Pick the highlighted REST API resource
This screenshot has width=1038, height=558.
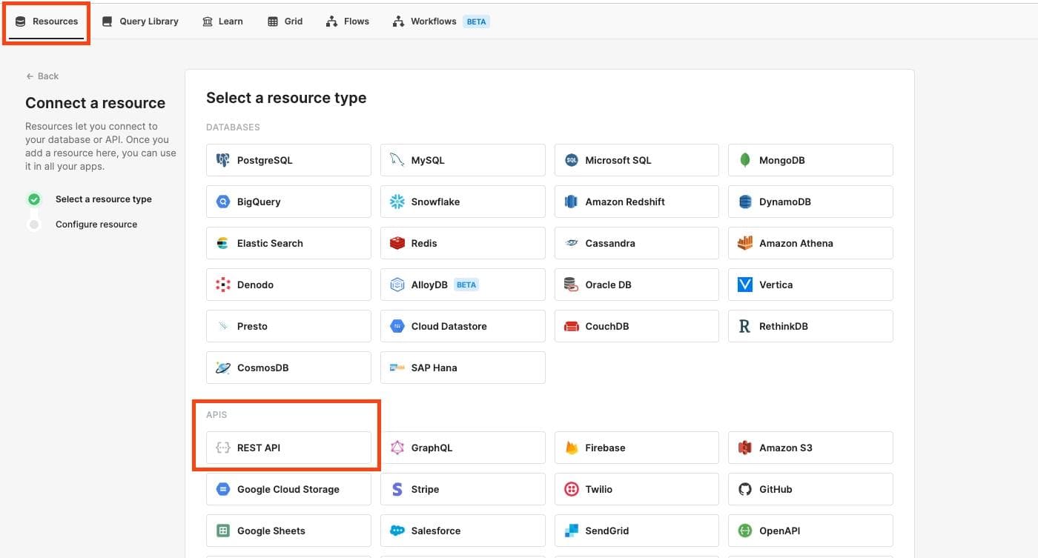click(288, 447)
